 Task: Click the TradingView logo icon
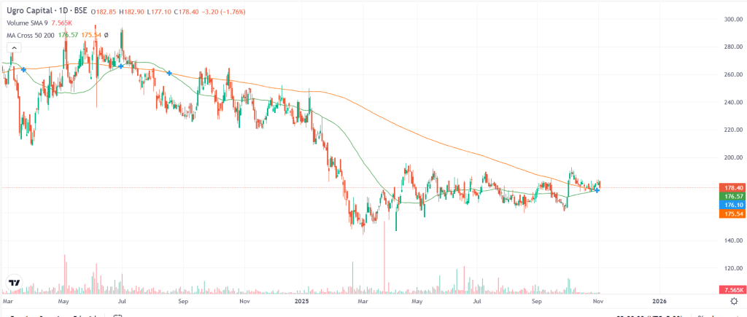(13, 283)
